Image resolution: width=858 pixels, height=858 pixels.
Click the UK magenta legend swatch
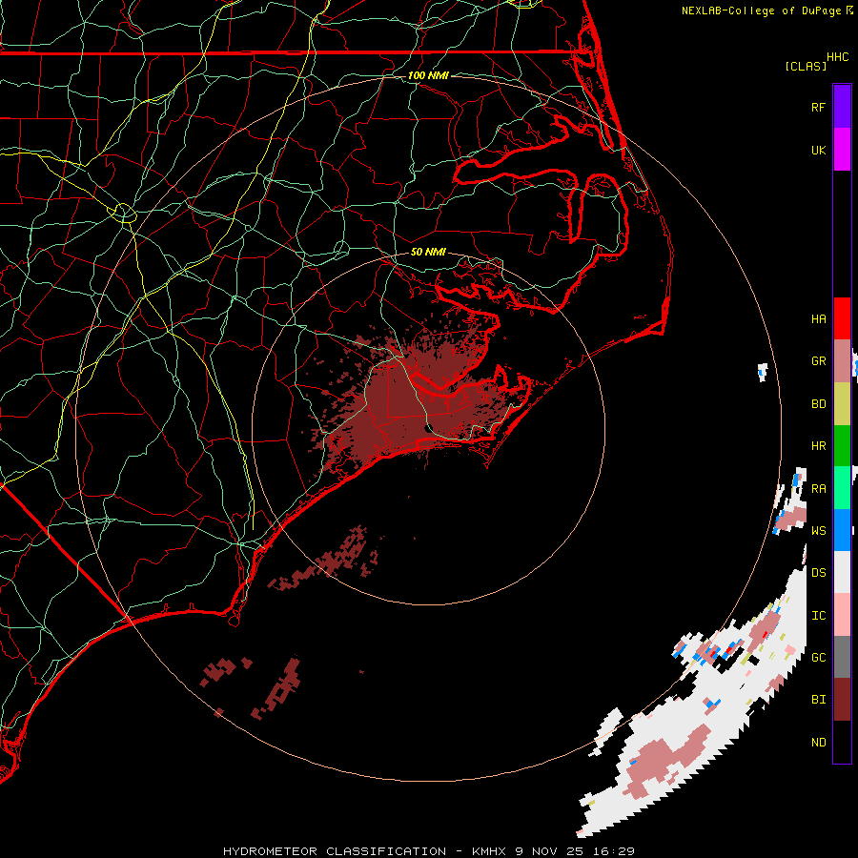tap(842, 150)
